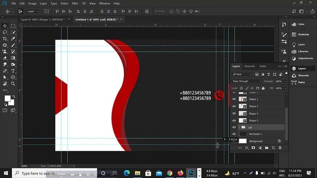The height and width of the screenshot is (178, 317).
Task: Select the Background layer thumbnail
Action: tap(243, 141)
